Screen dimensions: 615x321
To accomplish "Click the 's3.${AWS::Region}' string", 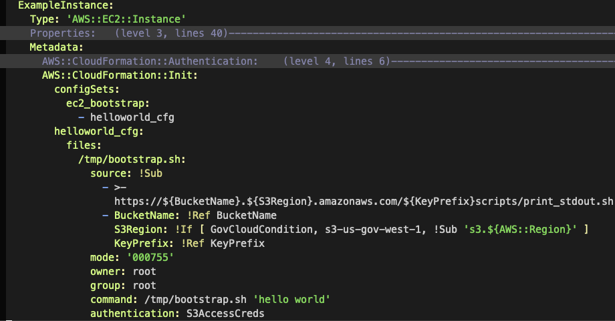I will (521, 230).
